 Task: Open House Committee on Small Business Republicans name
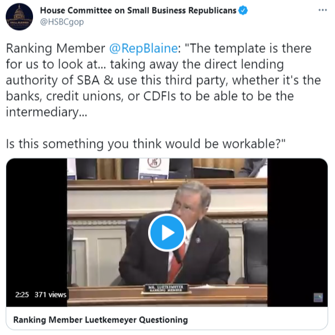click(138, 10)
